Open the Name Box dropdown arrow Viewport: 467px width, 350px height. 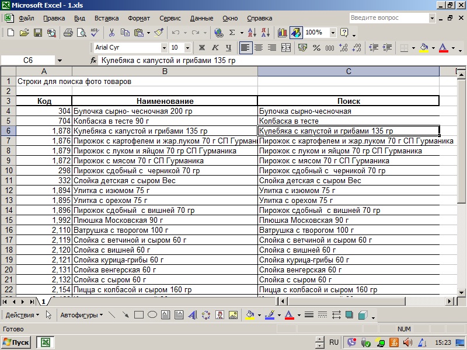pyautogui.click(x=60, y=61)
